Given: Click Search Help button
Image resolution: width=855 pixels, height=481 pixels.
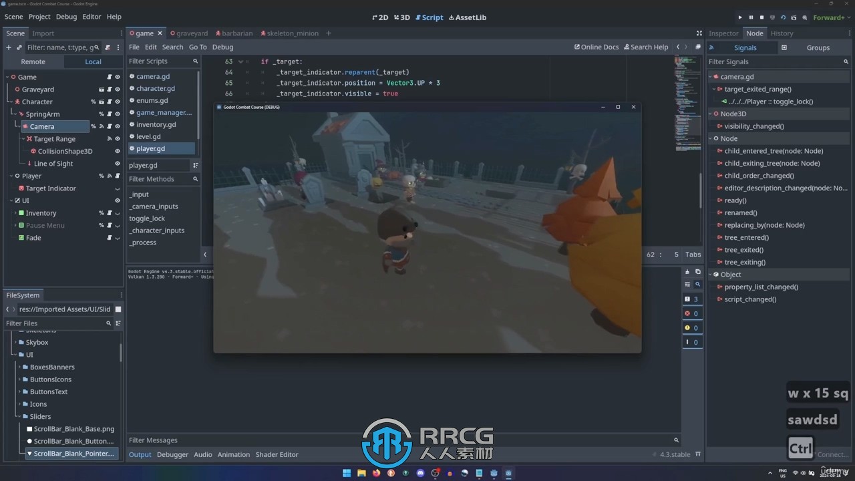Looking at the screenshot, I should coord(646,47).
